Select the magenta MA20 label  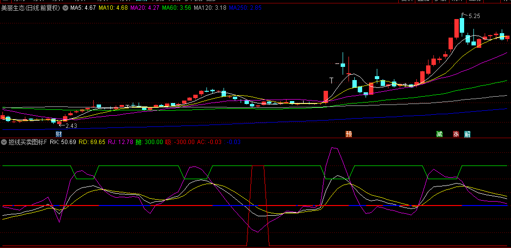pyautogui.click(x=145, y=8)
